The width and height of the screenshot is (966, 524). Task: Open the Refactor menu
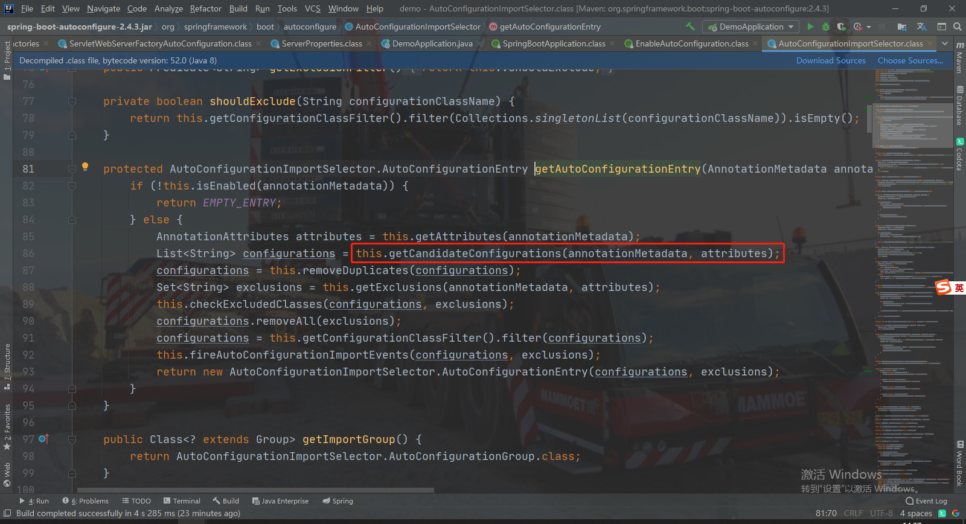click(206, 8)
